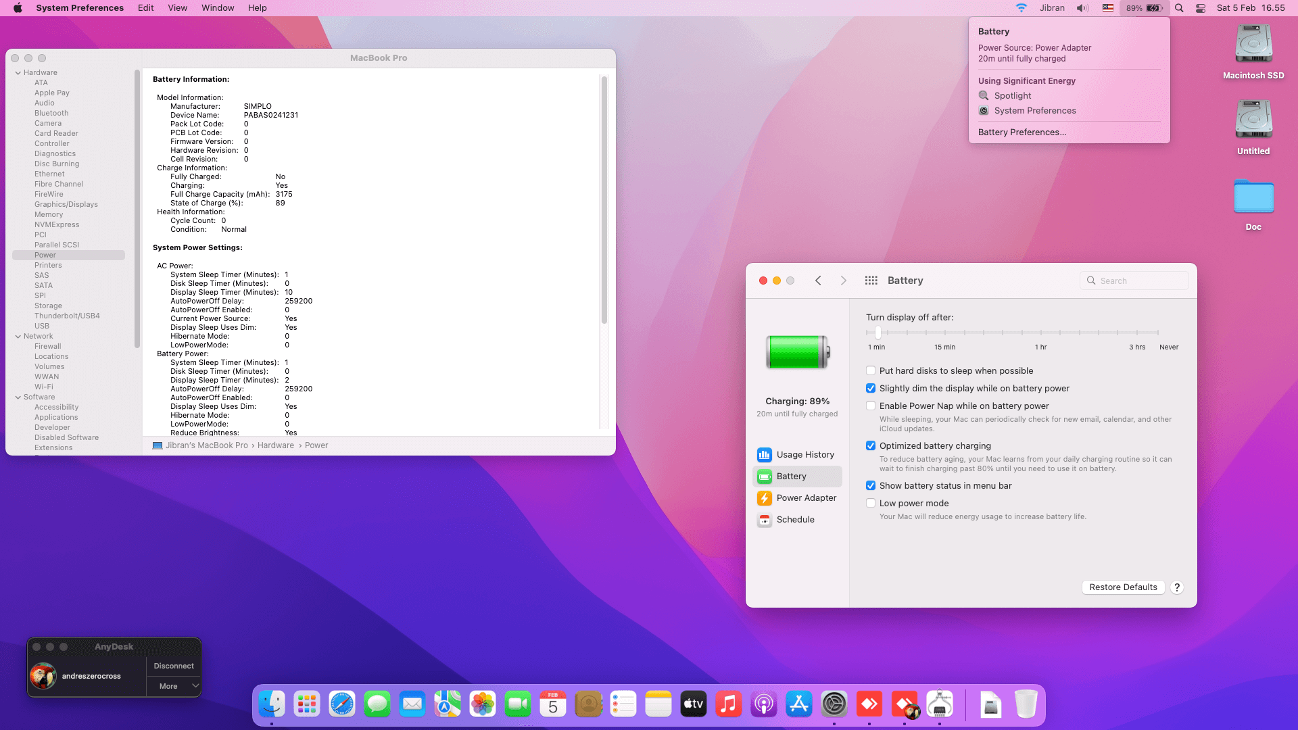Select Doc folder on desktop
The height and width of the screenshot is (730, 1298).
[x=1253, y=204]
